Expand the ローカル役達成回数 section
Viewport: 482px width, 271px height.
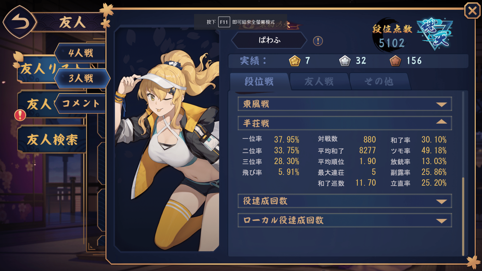click(x=345, y=220)
